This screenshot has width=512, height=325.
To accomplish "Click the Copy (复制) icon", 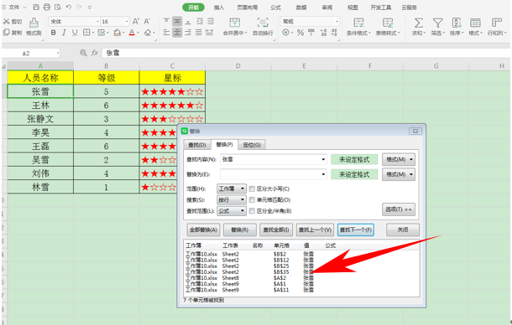I will pos(6,33).
